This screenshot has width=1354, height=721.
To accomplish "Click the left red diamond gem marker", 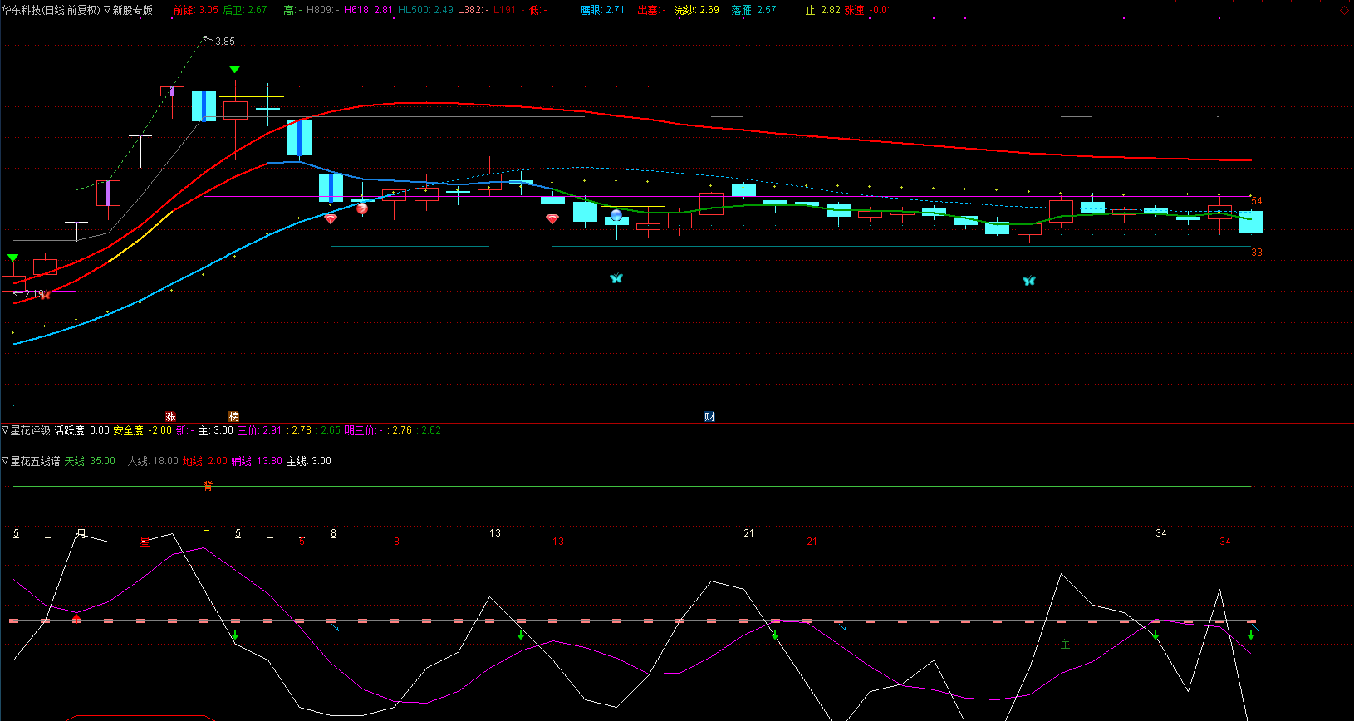I will coord(331,219).
